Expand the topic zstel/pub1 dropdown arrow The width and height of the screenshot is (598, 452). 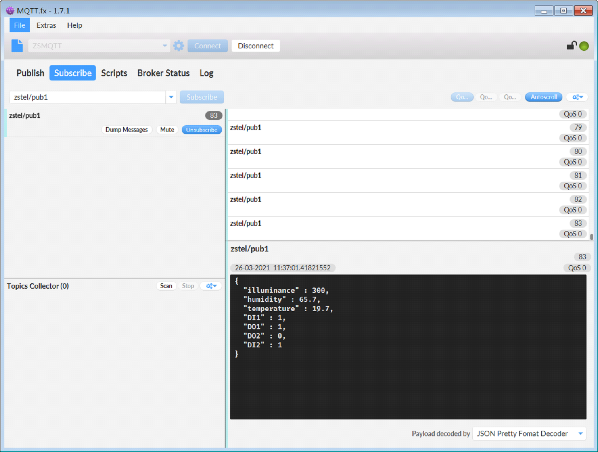click(x=171, y=97)
